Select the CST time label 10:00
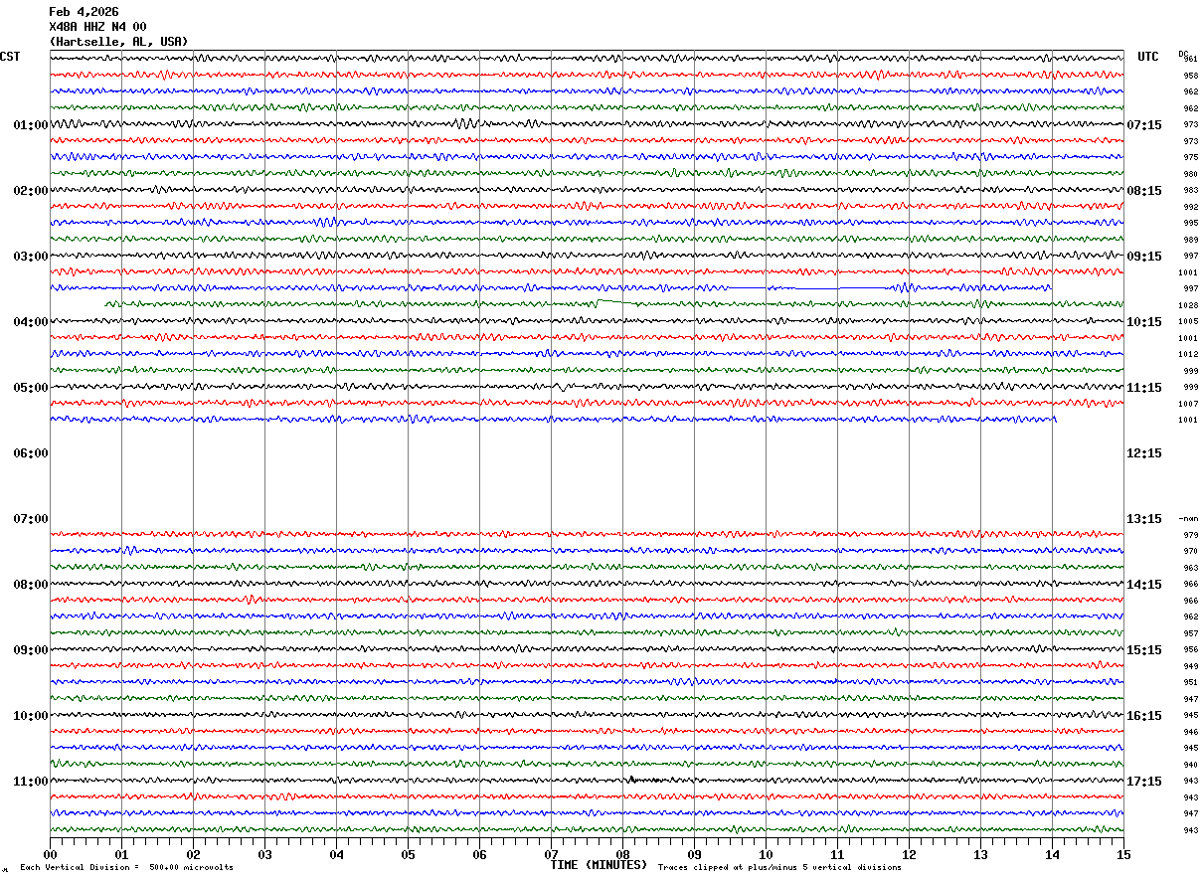This screenshot has height=881, width=1203. click(x=31, y=716)
